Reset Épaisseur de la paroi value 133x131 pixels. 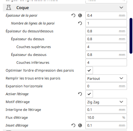pyautogui.click(x=73, y=15)
